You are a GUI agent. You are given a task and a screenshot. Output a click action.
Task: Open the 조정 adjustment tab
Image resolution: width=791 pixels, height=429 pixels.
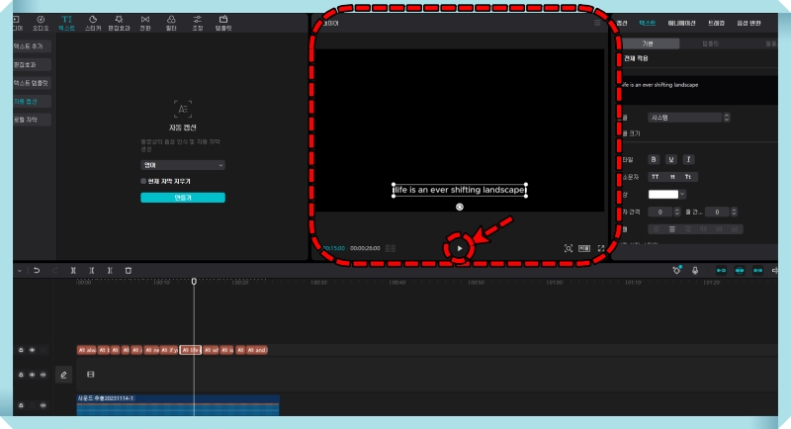click(197, 23)
